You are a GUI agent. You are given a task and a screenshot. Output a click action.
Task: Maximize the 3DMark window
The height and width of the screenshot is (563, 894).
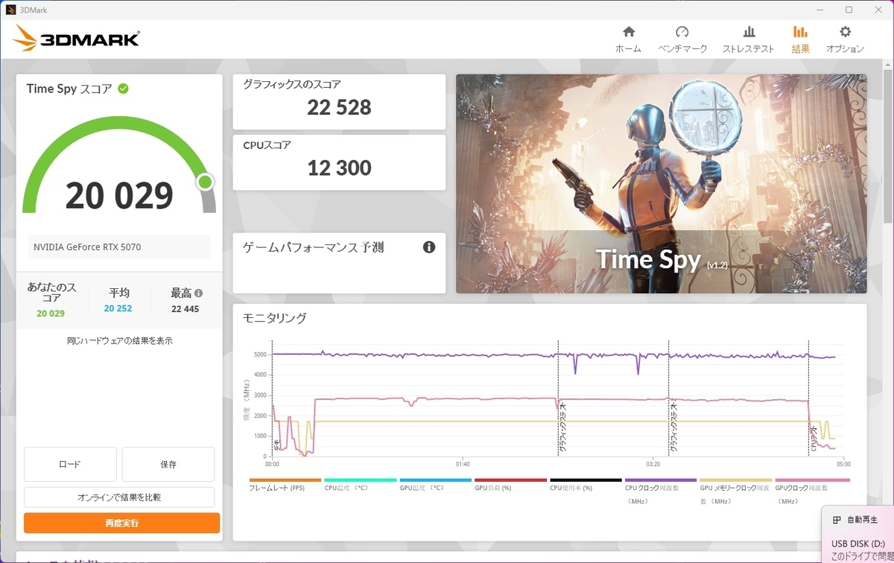(x=849, y=10)
